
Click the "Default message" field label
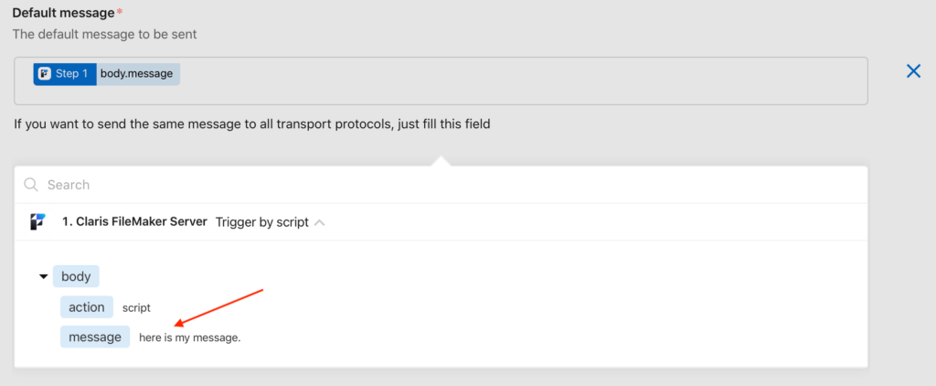coord(64,13)
